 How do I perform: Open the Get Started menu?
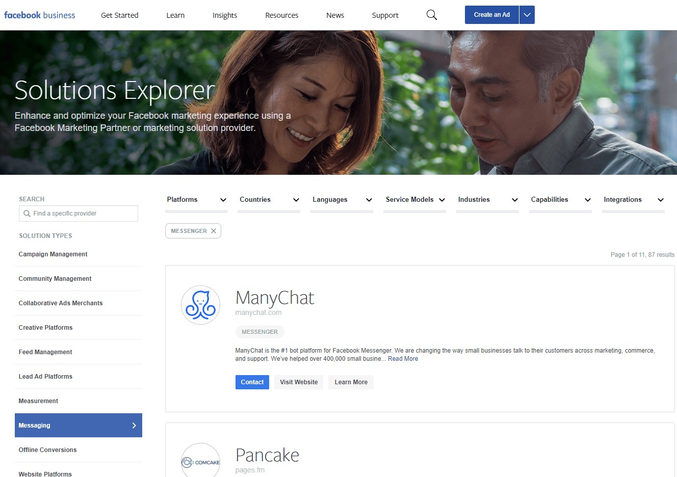click(x=120, y=15)
